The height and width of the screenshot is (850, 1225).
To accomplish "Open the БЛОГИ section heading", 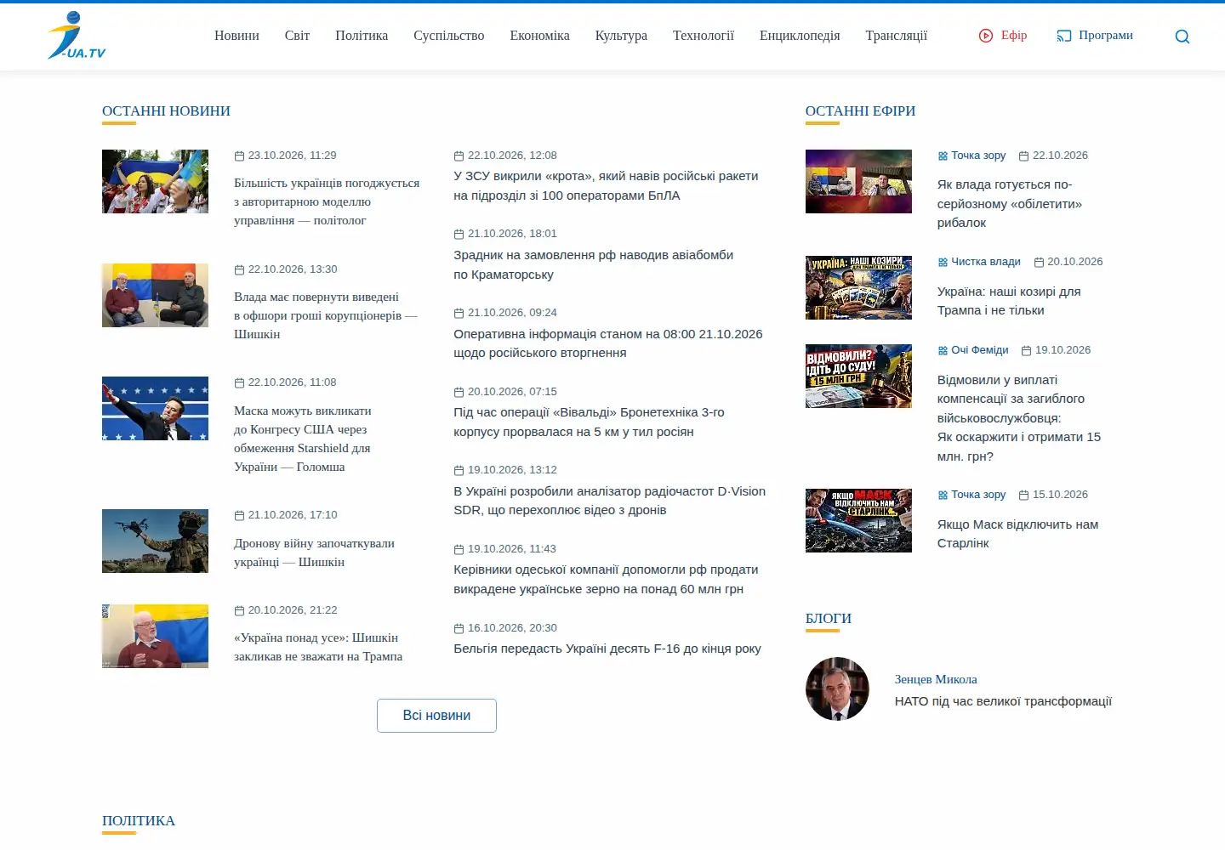I will [828, 619].
